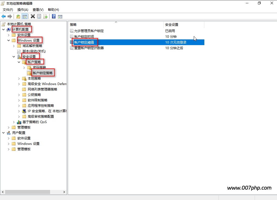Toggle the show/hide console tree icon
The width and height of the screenshot is (277, 200).
(x=24, y=16)
